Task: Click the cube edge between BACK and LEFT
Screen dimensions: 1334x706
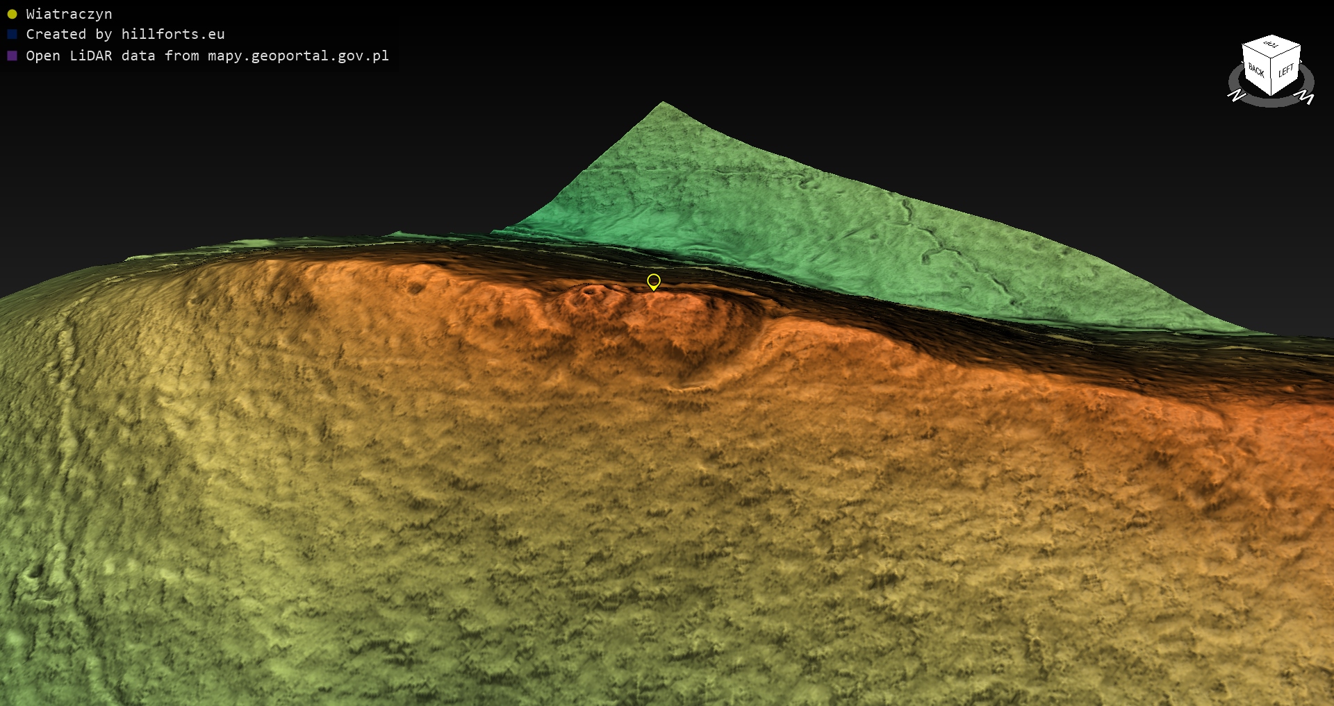Action: pyautogui.click(x=1271, y=76)
